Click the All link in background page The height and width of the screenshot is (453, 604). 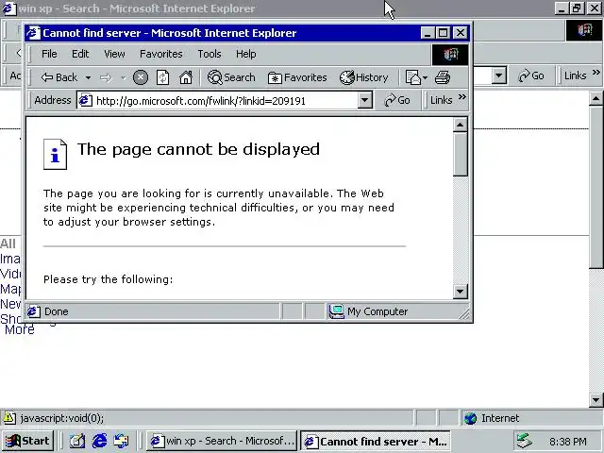pos(8,243)
